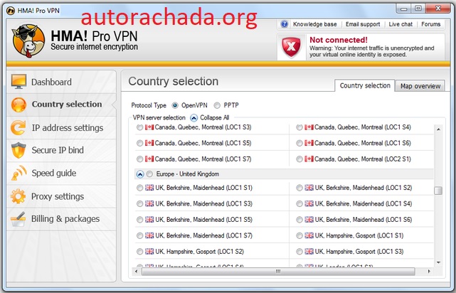
Task: Switch to the Country selection tab
Action: pyautogui.click(x=365, y=85)
